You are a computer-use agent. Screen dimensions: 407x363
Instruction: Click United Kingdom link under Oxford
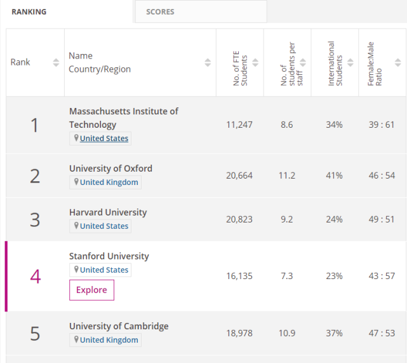point(109,182)
